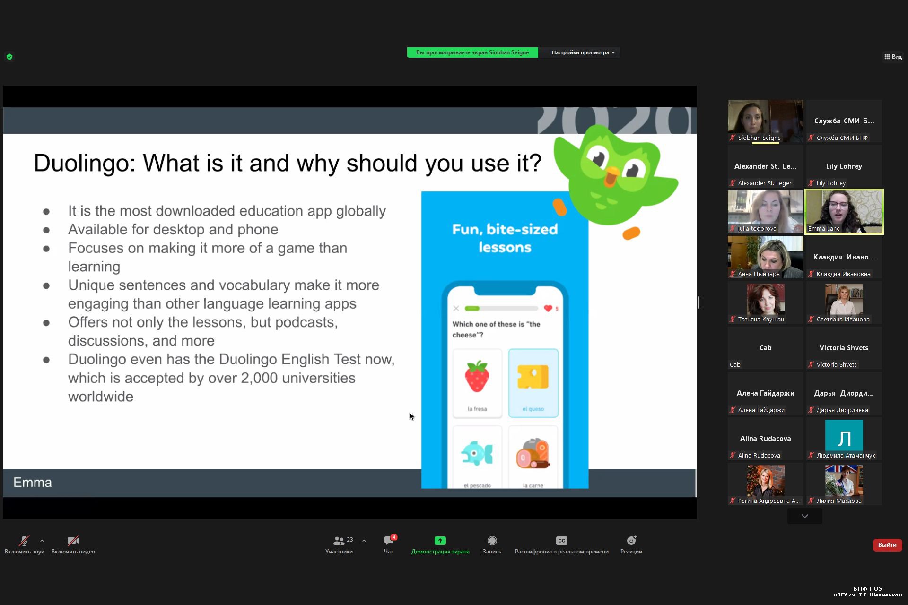Image resolution: width=908 pixels, height=605 pixels.
Task: Click Lily Lohrey participant tile
Action: click(x=844, y=166)
